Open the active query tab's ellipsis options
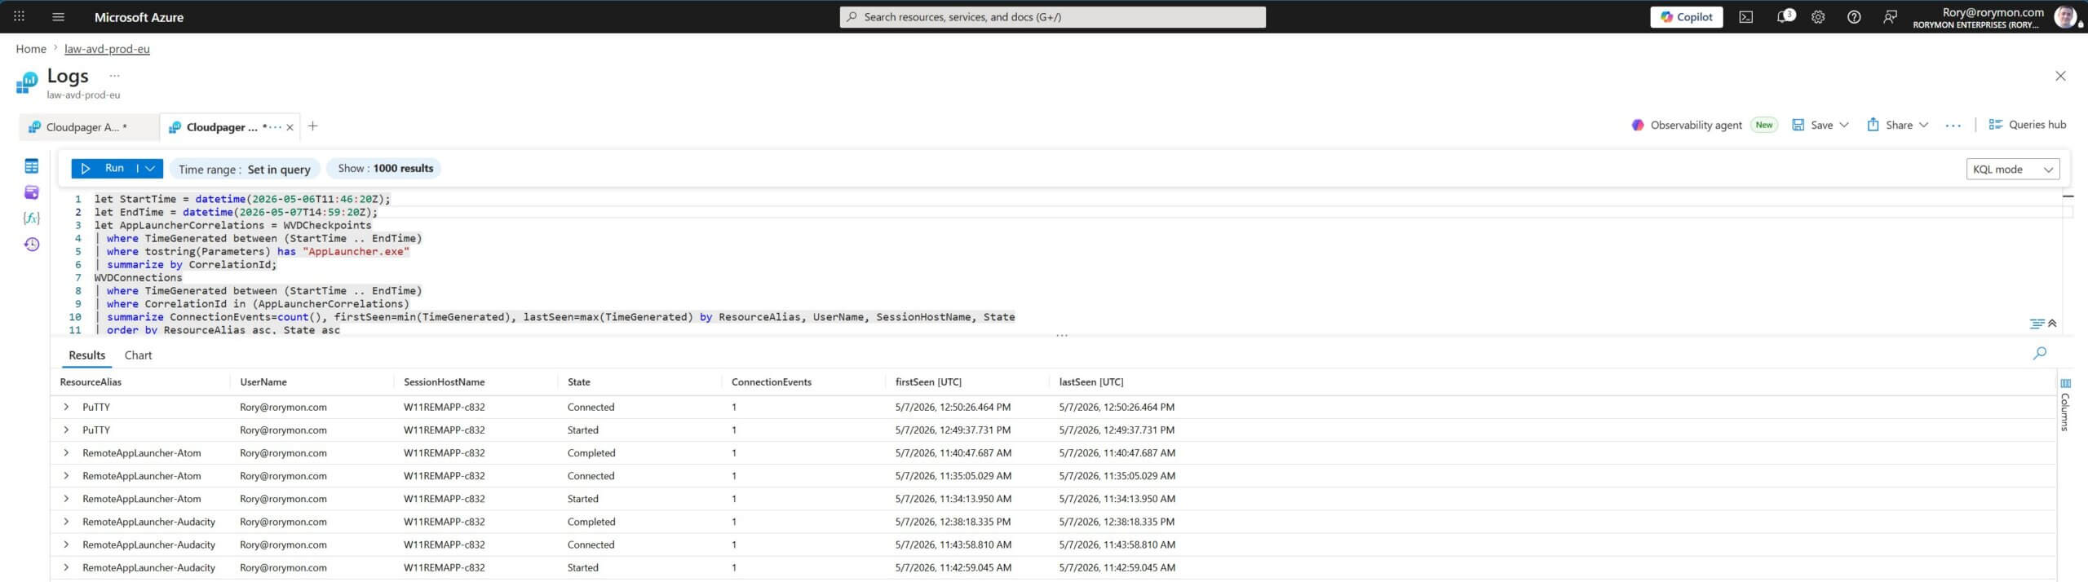Screen dimensions: 2088x582 [275, 127]
